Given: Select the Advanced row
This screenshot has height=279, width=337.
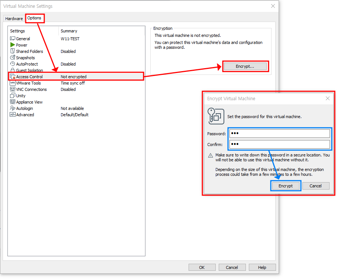Looking at the screenshot, I should coord(76,114).
